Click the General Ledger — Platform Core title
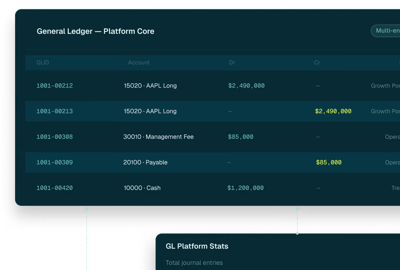The image size is (400, 270). pyautogui.click(x=95, y=31)
